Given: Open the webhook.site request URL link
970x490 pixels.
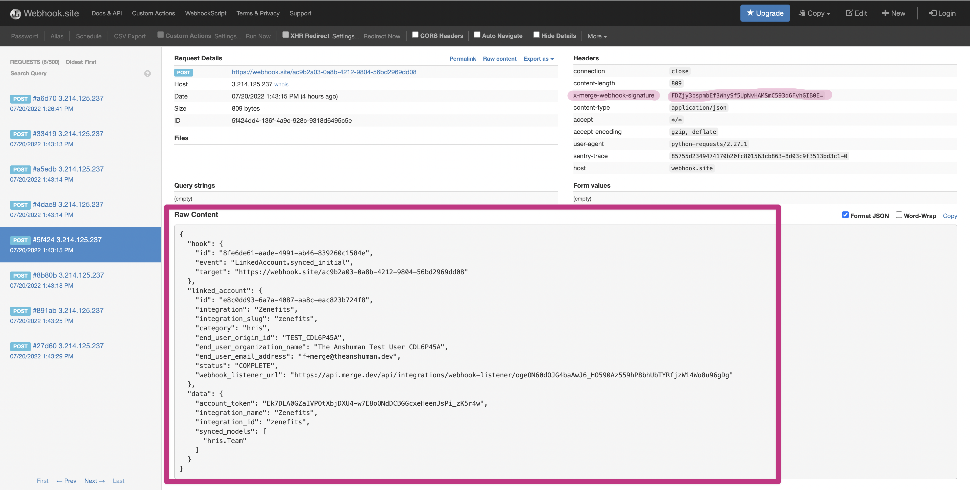Looking at the screenshot, I should pyautogui.click(x=324, y=72).
